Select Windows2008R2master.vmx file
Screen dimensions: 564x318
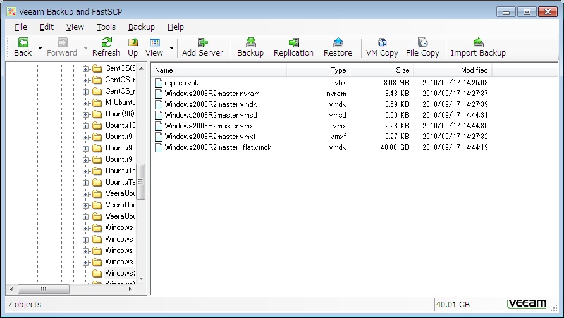209,126
